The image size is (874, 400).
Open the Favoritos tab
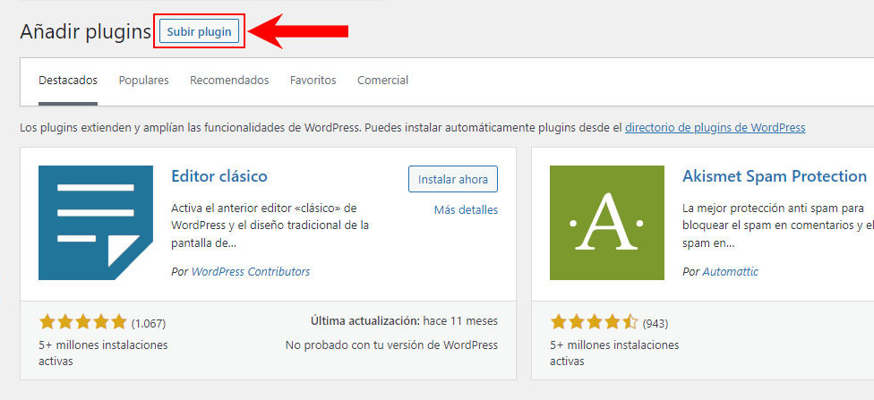coord(313,81)
